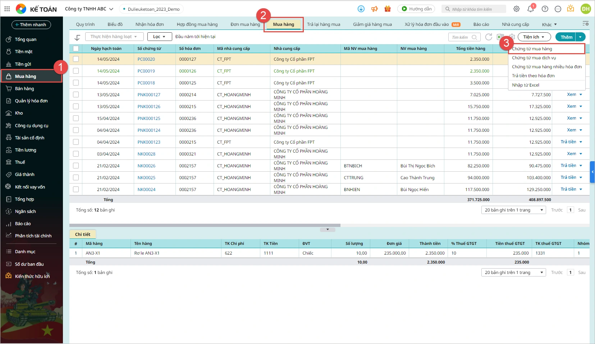Viewport: 595px width, 344px height.
Task: Open Kho in sidebar
Action: [x=19, y=113]
